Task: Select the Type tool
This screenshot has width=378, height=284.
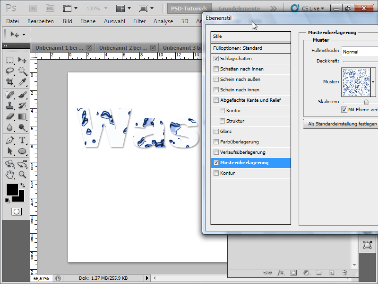Action: click(22, 140)
